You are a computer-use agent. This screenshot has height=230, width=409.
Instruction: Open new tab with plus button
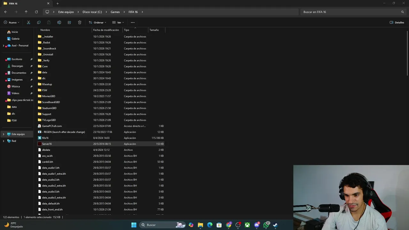point(58,4)
